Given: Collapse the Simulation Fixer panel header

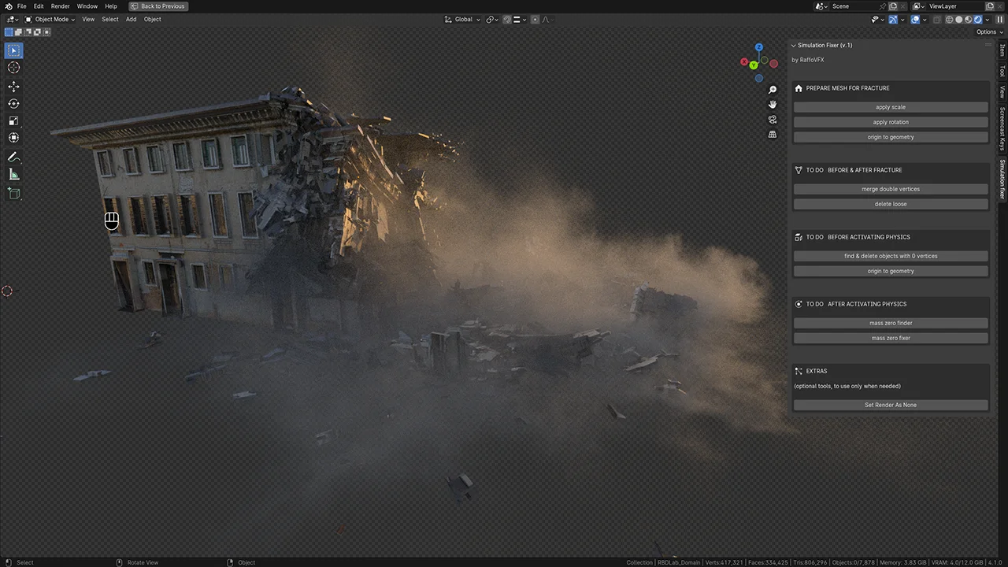Looking at the screenshot, I should [824, 46].
